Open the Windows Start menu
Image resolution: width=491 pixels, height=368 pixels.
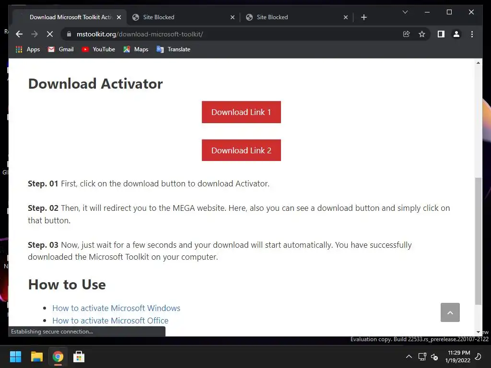pyautogui.click(x=15, y=356)
